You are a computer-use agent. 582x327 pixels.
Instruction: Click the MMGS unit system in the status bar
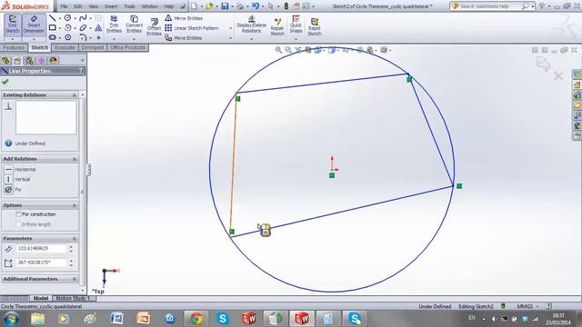tap(525, 307)
